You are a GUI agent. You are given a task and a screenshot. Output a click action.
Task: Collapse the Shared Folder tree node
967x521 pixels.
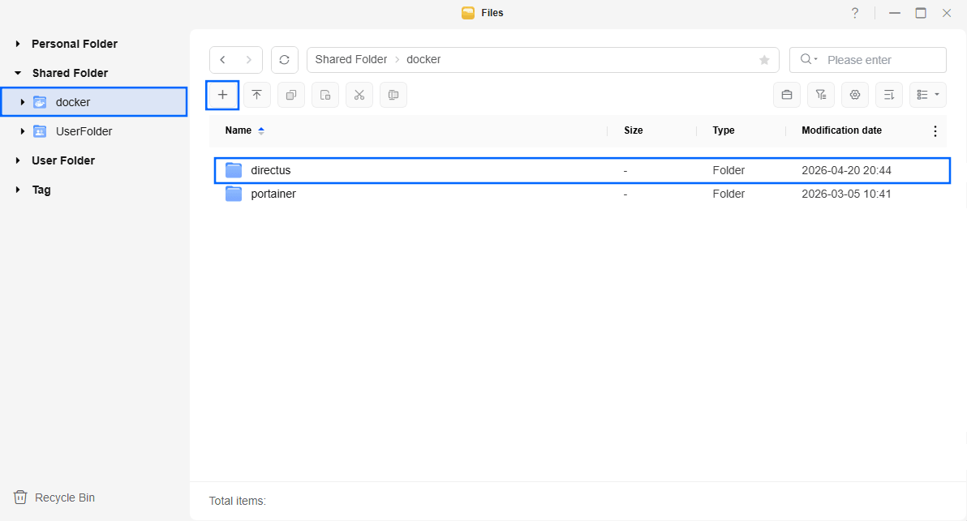(x=18, y=73)
